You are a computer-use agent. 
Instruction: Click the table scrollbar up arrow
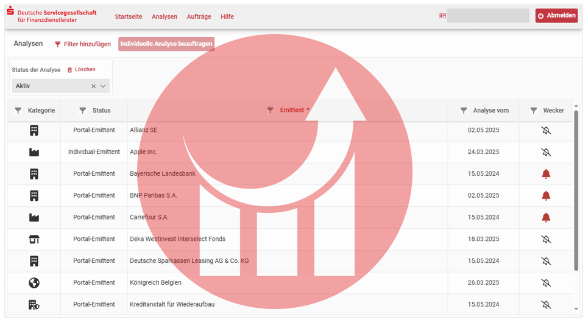576,106
